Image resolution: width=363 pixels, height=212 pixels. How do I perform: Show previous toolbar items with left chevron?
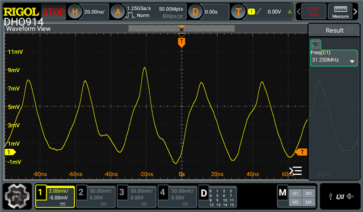click(x=298, y=11)
